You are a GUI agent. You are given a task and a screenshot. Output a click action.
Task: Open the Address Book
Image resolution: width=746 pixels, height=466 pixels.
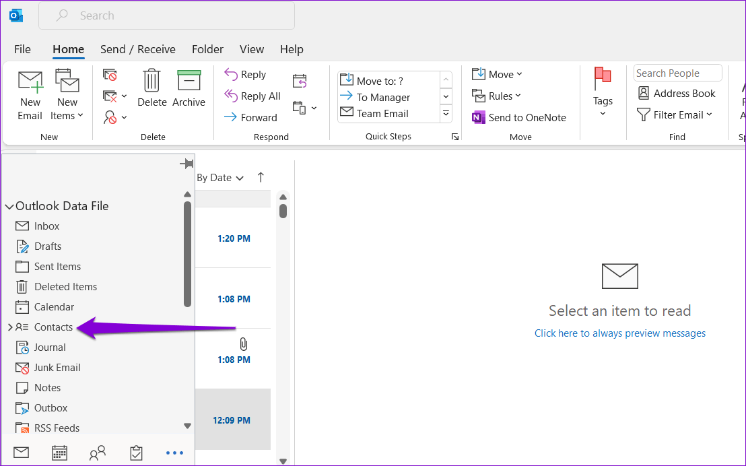[x=676, y=94]
